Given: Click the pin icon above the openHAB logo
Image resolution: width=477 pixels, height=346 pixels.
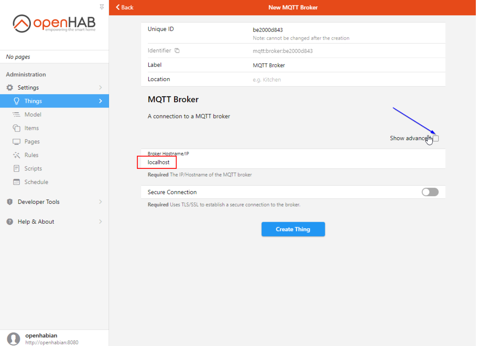Looking at the screenshot, I should click(x=101, y=7).
